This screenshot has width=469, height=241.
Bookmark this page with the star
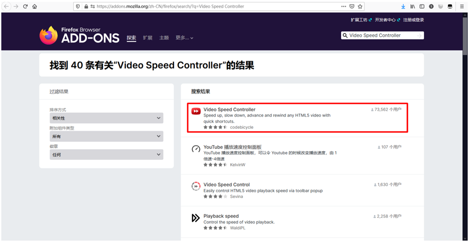(360, 6)
